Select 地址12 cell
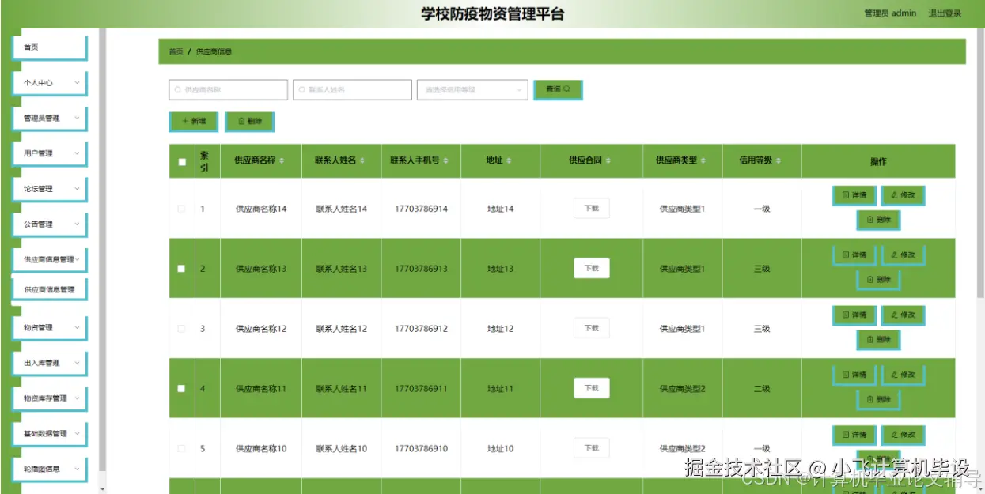 point(500,329)
